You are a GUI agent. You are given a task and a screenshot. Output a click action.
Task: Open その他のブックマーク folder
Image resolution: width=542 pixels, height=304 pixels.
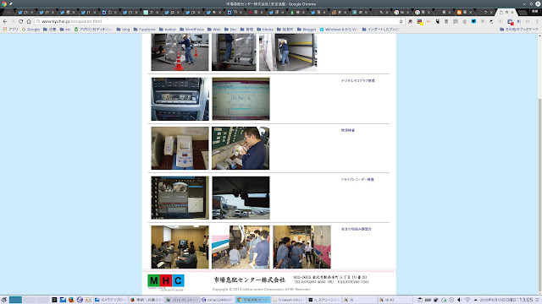(519, 30)
